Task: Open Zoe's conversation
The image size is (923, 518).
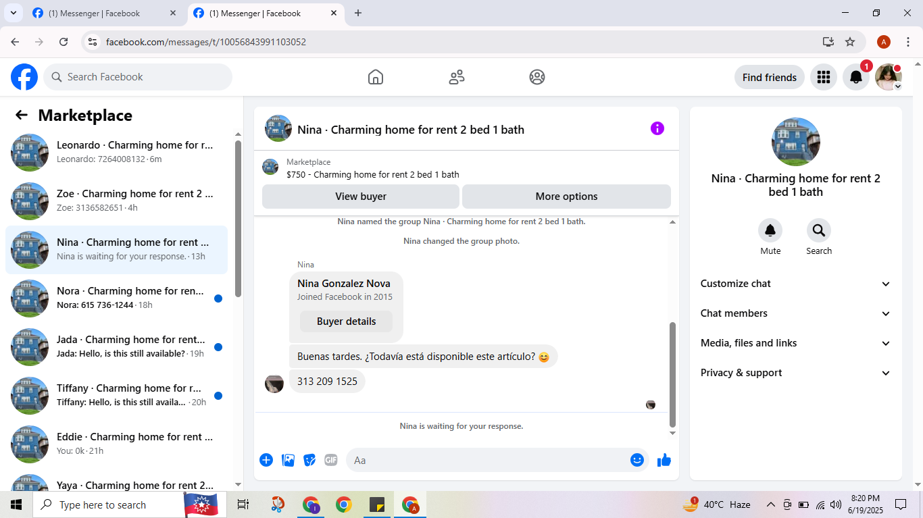Action: (x=116, y=201)
